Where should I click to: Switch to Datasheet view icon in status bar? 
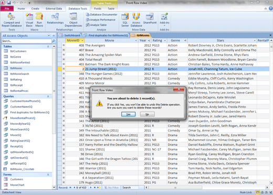(x=258, y=192)
